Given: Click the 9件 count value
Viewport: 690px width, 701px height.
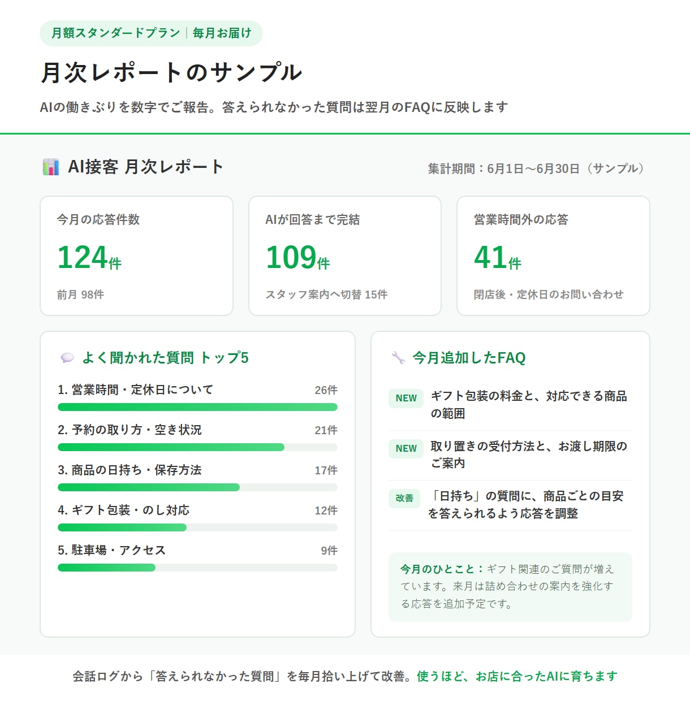Looking at the screenshot, I should 329,551.
